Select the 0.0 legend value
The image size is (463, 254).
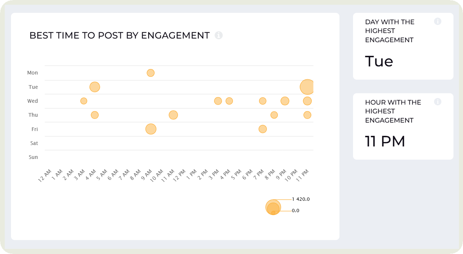click(x=296, y=211)
